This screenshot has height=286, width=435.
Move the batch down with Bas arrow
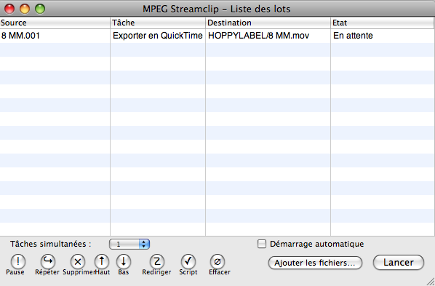pos(124,261)
